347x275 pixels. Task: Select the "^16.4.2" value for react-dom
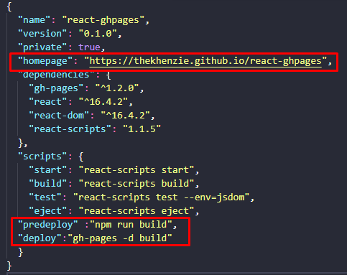(125, 116)
